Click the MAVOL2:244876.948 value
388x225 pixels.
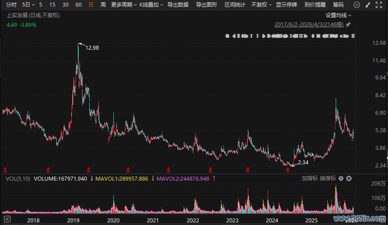(x=183, y=179)
